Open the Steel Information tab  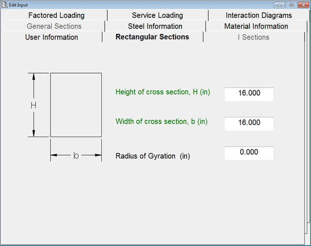[155, 26]
